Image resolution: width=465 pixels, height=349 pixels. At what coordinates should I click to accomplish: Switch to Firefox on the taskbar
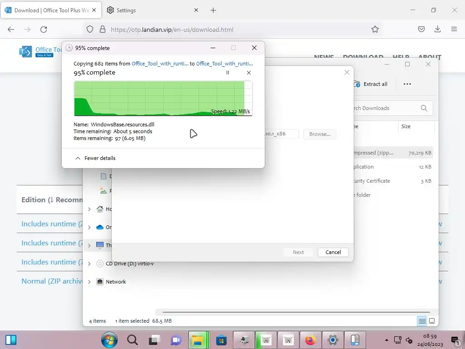pyautogui.click(x=311, y=340)
